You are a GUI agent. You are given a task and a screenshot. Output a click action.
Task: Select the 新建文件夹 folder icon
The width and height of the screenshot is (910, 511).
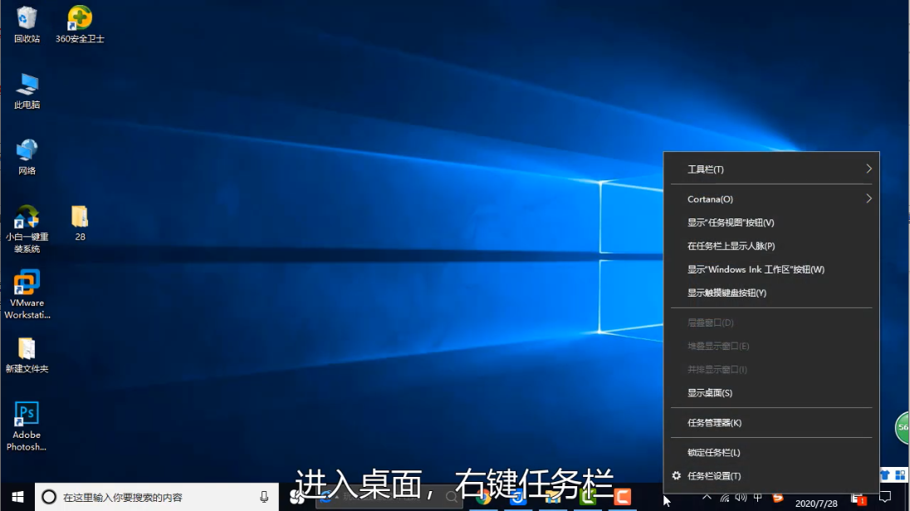pos(27,351)
